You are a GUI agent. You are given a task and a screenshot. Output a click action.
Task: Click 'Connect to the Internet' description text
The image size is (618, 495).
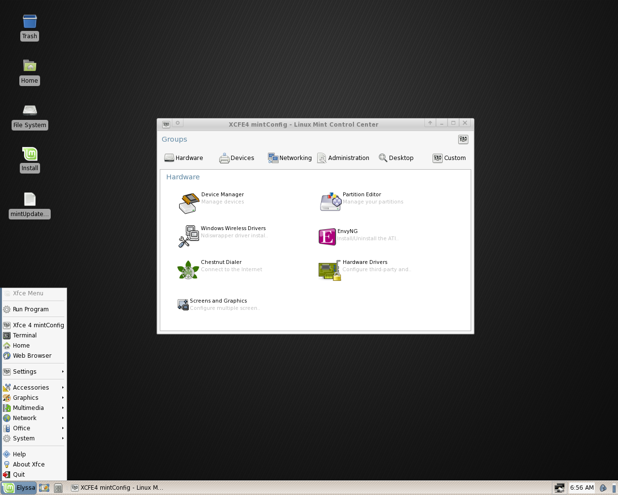coord(232,270)
